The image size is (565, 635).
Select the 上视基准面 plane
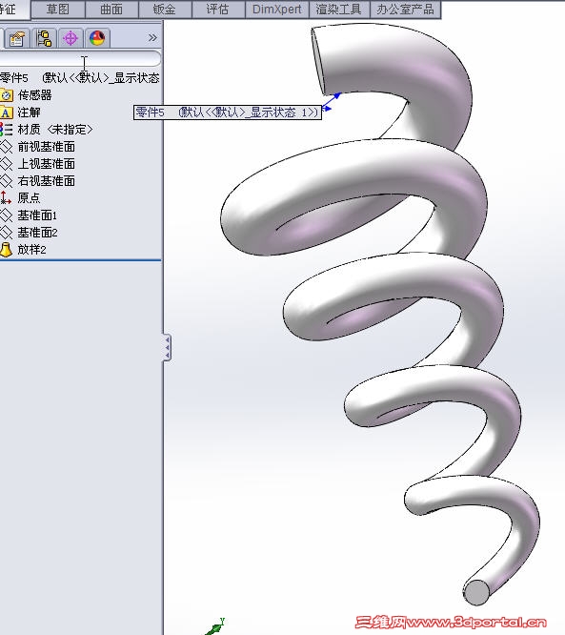46,164
